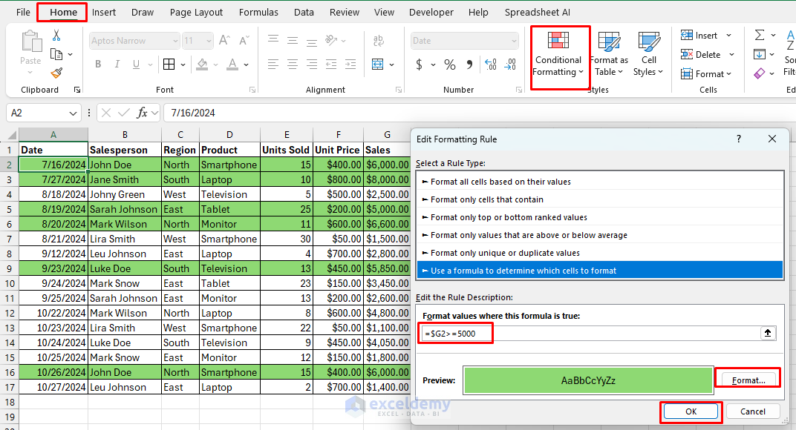Viewport: 796px width, 430px height.
Task: Open the number format Date dropdown
Action: [514, 41]
